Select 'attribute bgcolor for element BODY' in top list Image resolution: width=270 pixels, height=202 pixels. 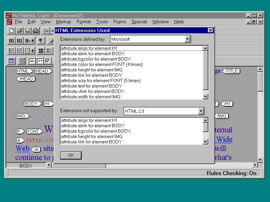(96, 59)
